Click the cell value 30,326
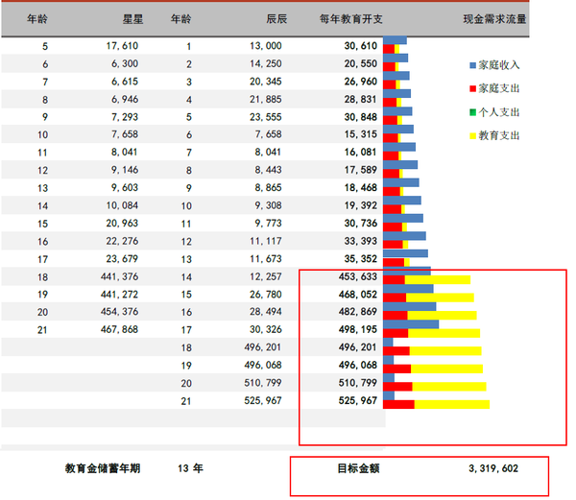 tap(266, 329)
